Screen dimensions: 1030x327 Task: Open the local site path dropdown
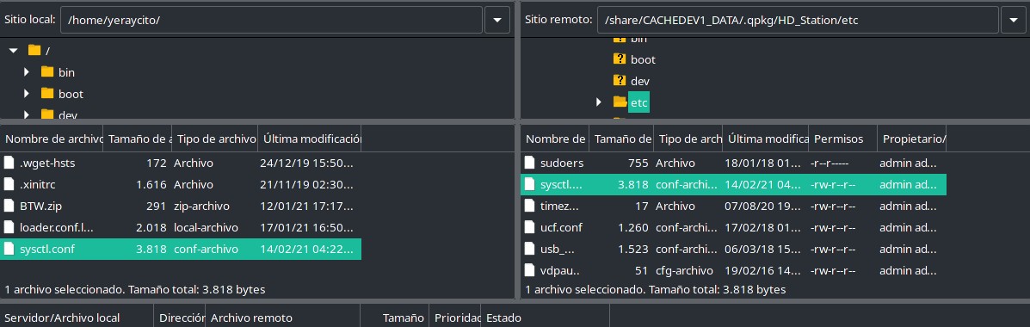point(497,20)
